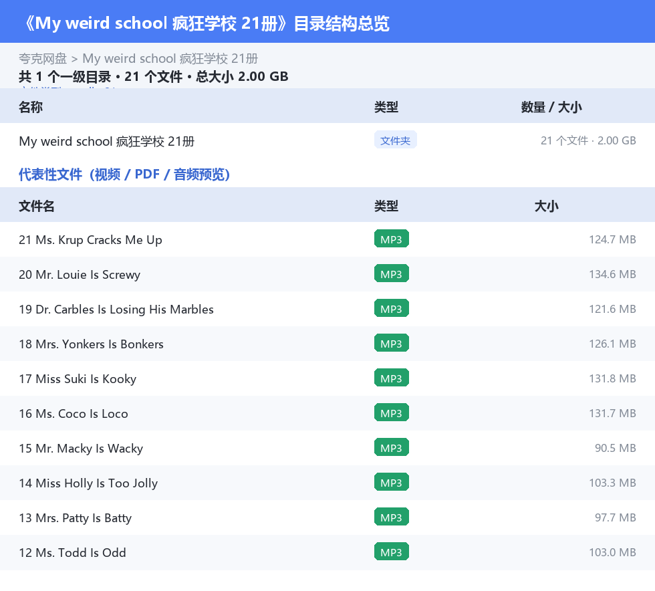Select file 12 Ms. Todd Is Odd
The image size is (655, 591).
coord(327,552)
